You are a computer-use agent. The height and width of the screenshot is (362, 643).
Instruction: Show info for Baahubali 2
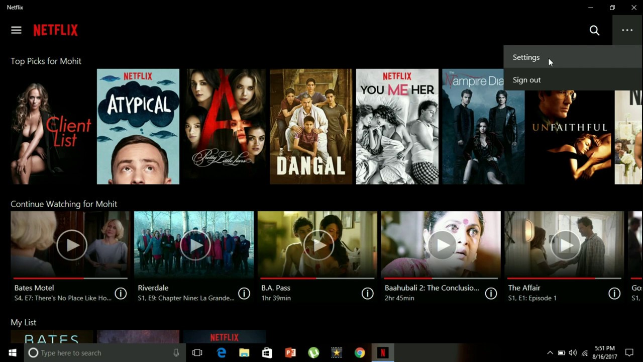point(491,293)
